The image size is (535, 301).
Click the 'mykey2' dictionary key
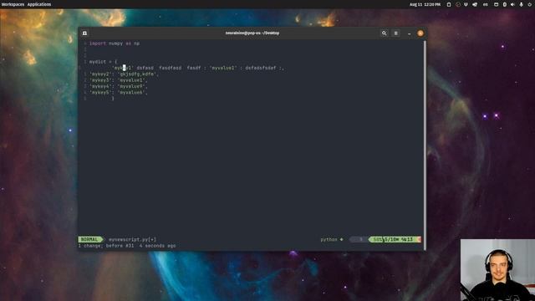point(100,74)
